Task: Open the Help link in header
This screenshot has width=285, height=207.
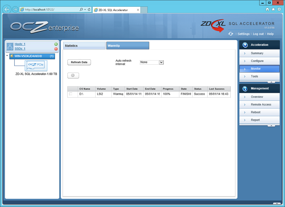Action: click(270, 34)
